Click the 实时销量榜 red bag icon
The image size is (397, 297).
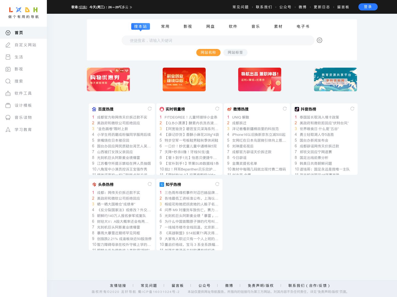point(162,109)
